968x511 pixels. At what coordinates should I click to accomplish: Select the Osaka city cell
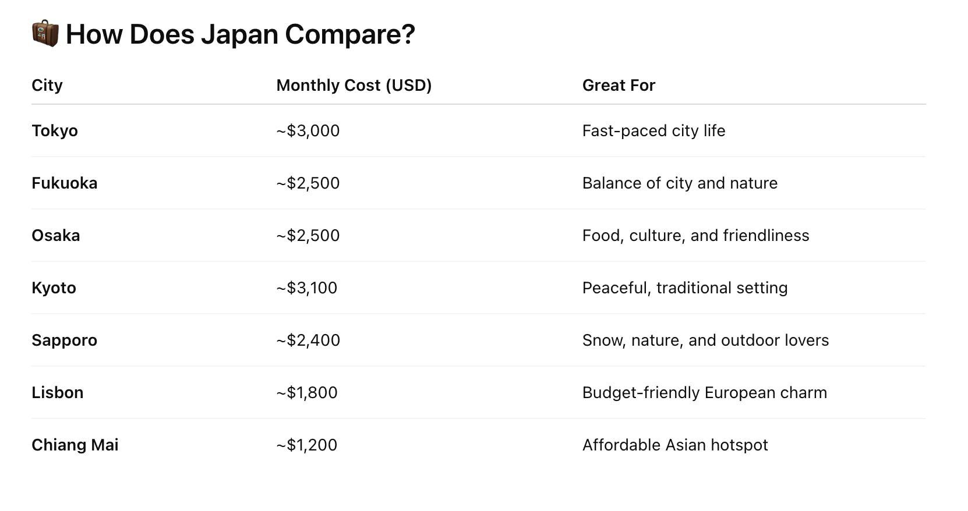click(x=56, y=236)
